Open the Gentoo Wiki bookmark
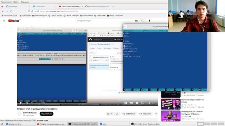 coord(100,15)
